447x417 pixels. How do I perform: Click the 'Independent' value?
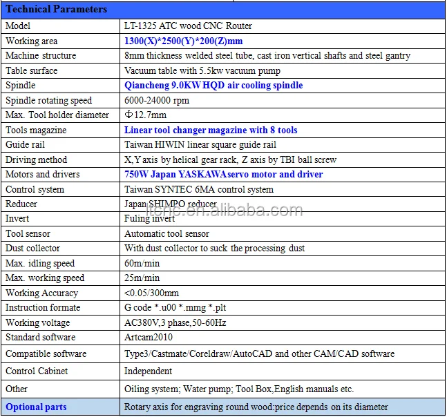click(149, 371)
